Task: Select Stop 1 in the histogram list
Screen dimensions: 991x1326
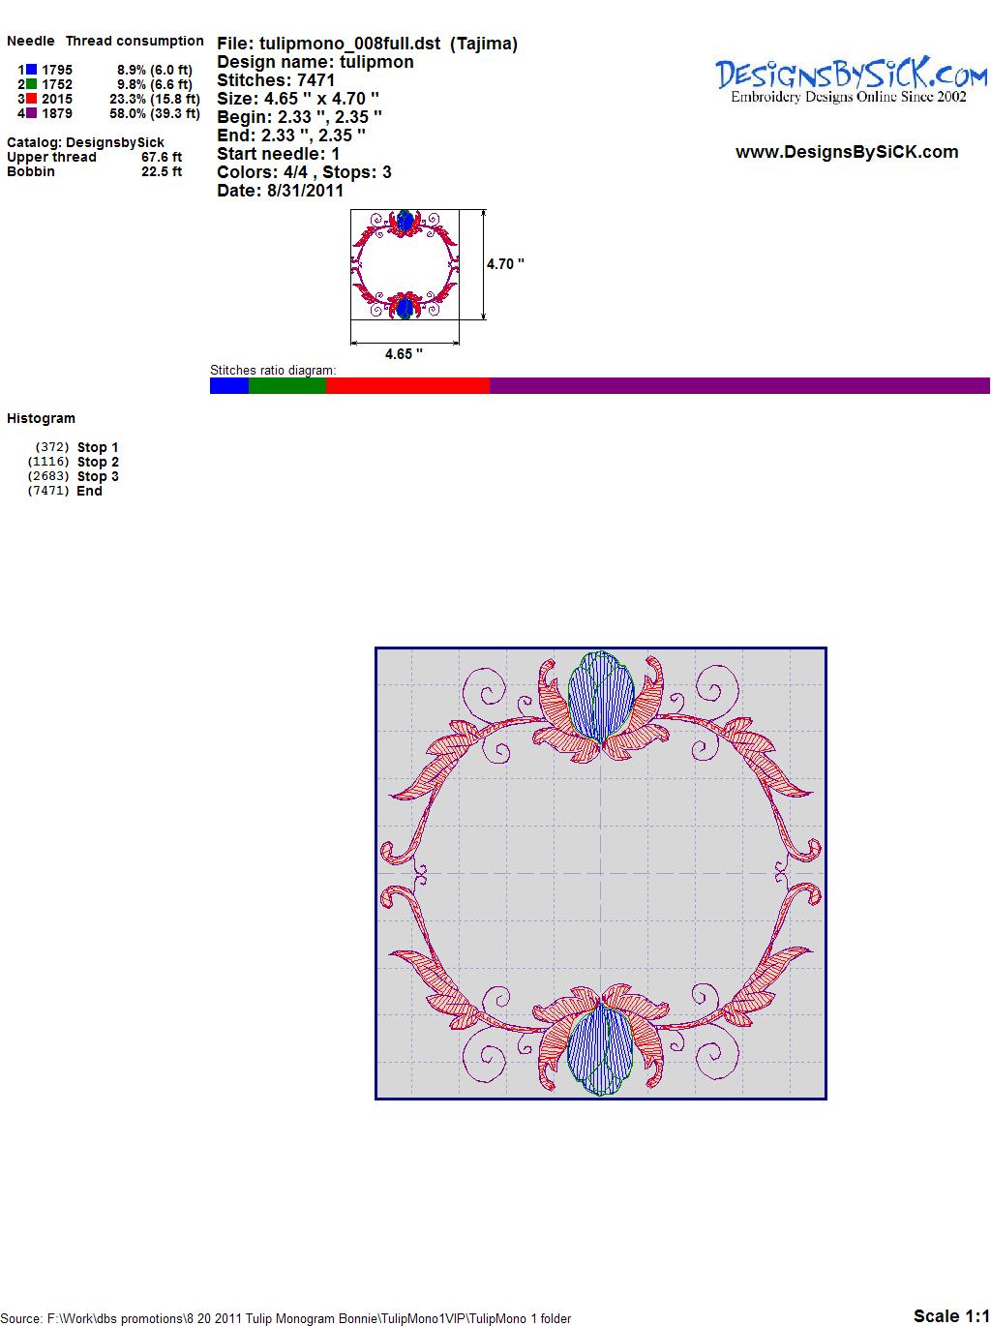Action: coord(98,447)
